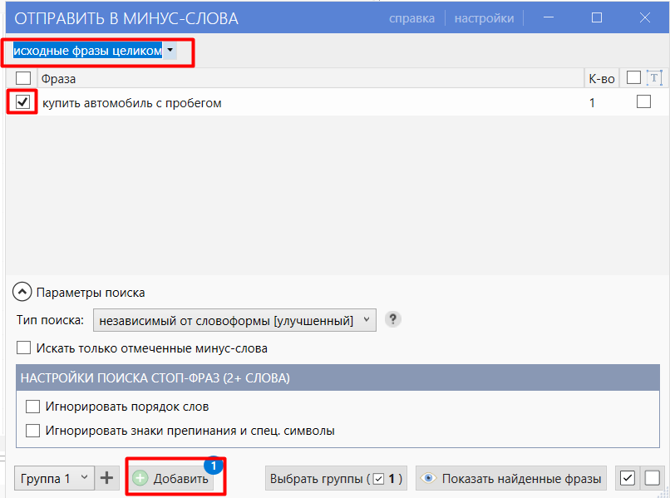Open the справка help link
Screen dimensions: 670x498
(411, 18)
